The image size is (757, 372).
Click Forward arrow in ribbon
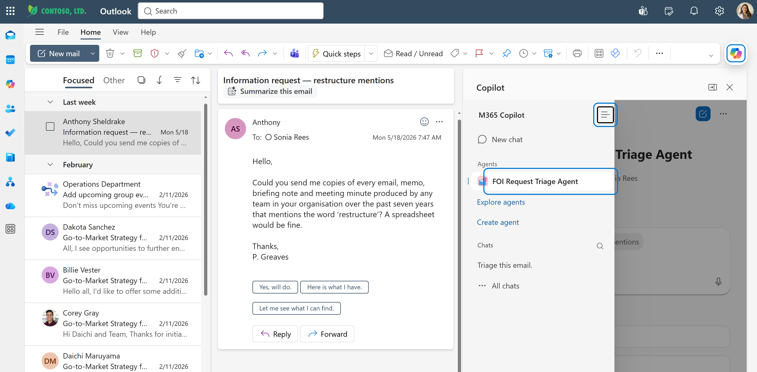[262, 54]
